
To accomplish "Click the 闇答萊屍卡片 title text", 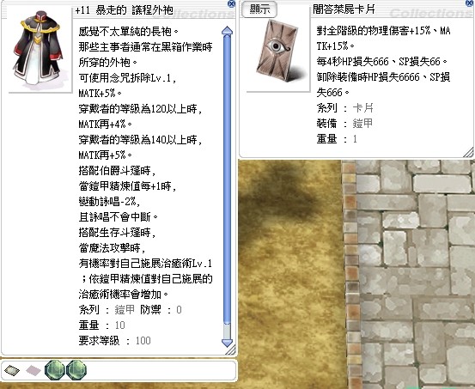I will (344, 9).
